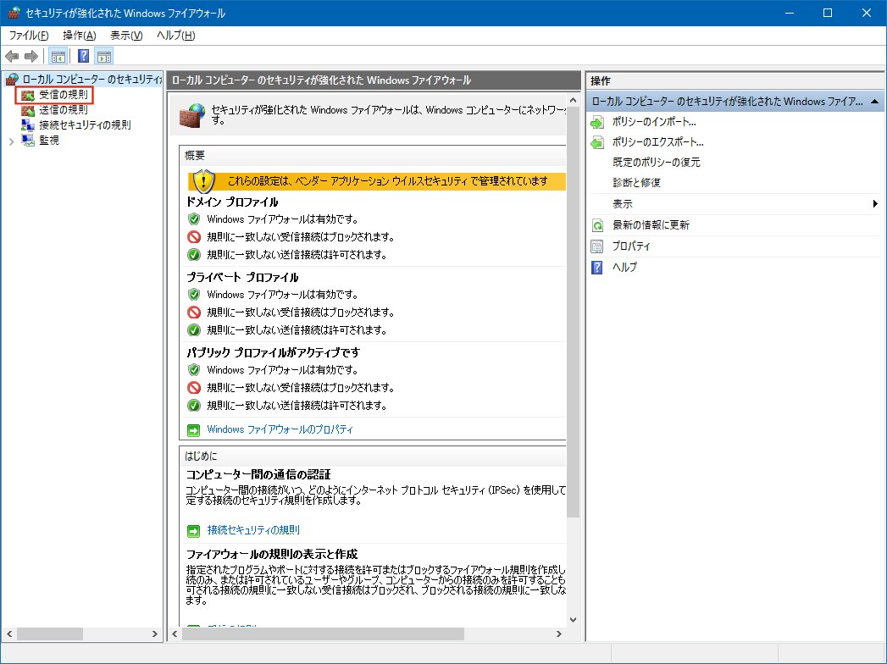Click the プライベート プロファイル heading

pos(242,277)
